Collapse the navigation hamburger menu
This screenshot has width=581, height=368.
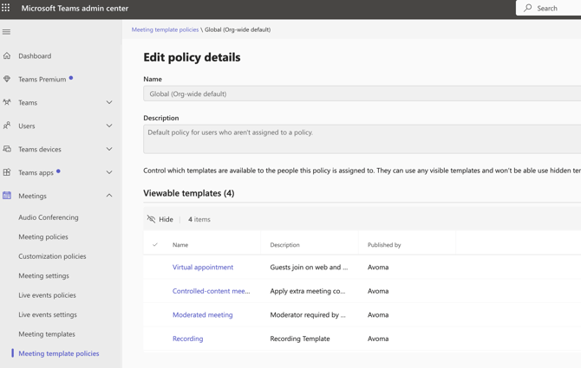6,32
